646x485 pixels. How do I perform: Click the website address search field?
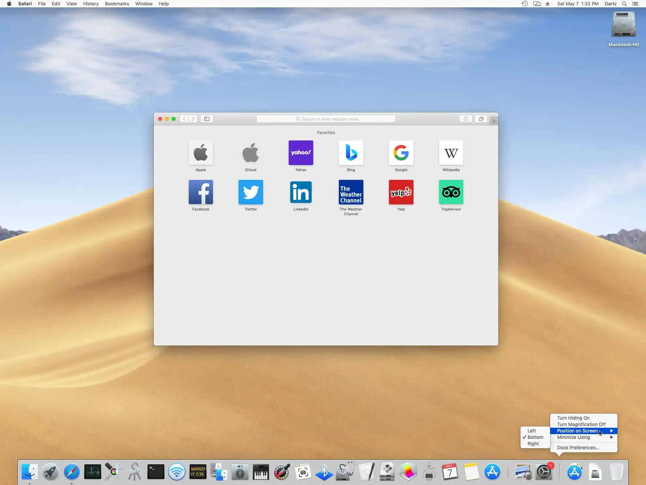[x=326, y=119]
